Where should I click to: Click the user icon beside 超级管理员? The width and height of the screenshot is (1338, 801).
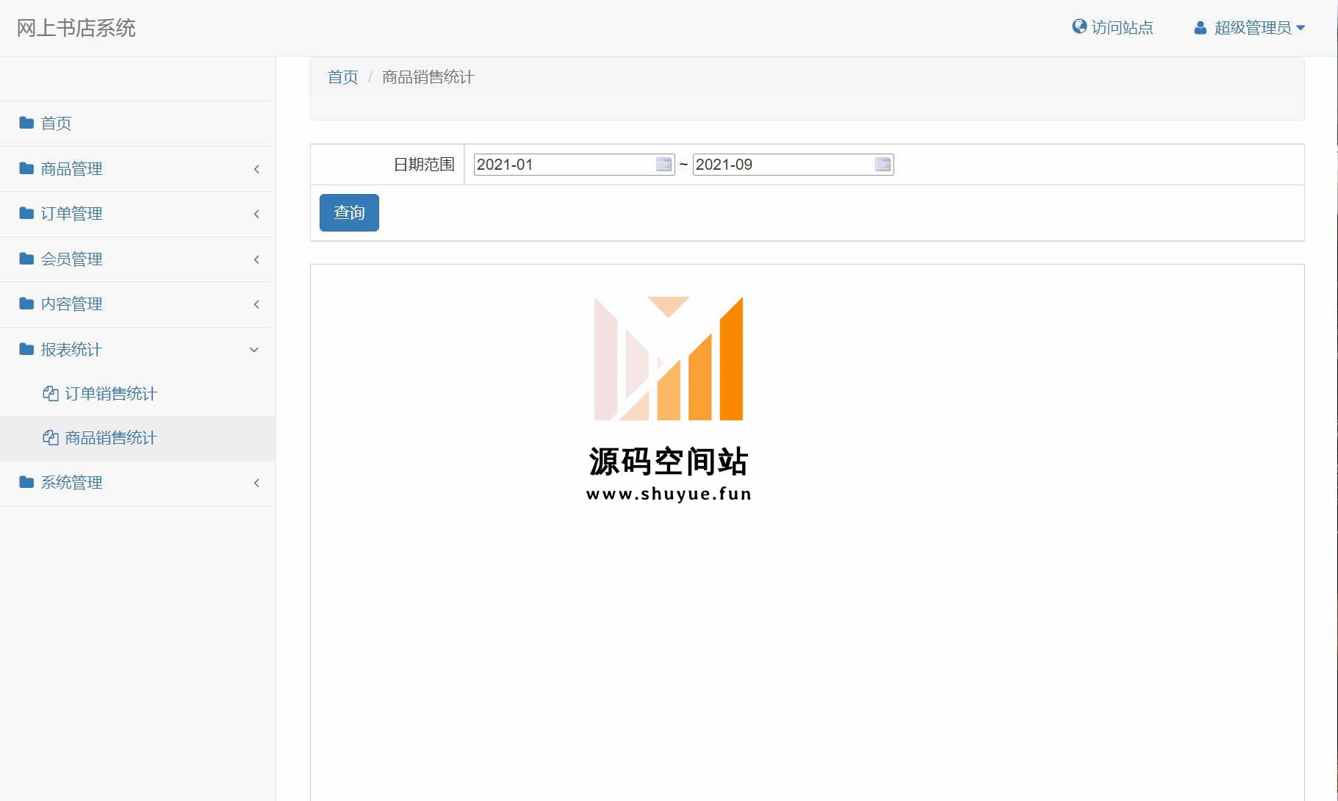[x=1200, y=28]
